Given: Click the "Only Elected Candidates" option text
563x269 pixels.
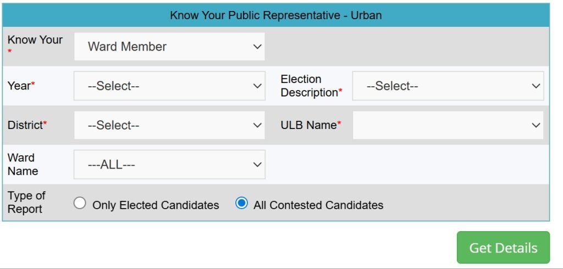Looking at the screenshot, I should click(x=156, y=205).
